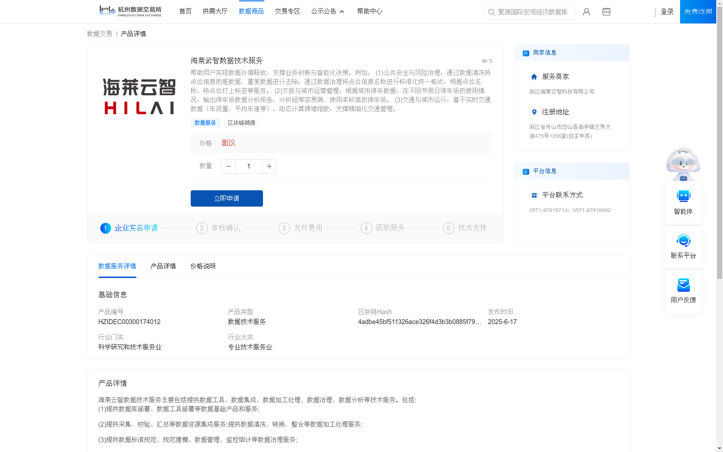Switch to 产品详情 tab
Screen dimensions: 723x452
[163, 266]
